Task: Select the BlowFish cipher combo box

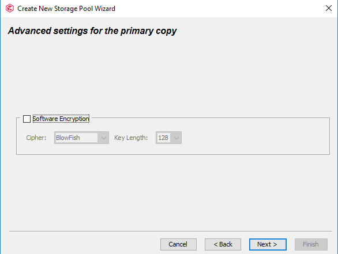Action: (x=81, y=138)
